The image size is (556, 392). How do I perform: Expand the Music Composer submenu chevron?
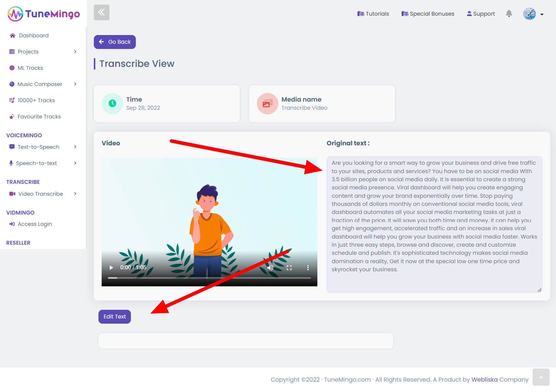[75, 84]
